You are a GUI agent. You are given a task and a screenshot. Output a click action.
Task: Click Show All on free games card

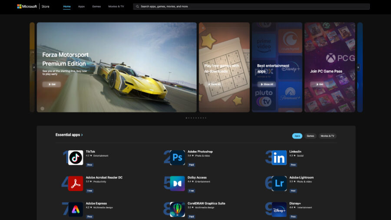tap(214, 85)
